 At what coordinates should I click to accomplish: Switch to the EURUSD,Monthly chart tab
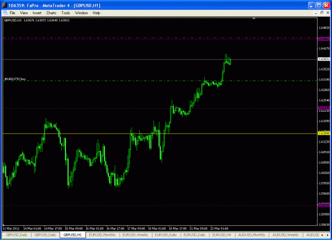[x=103, y=235]
